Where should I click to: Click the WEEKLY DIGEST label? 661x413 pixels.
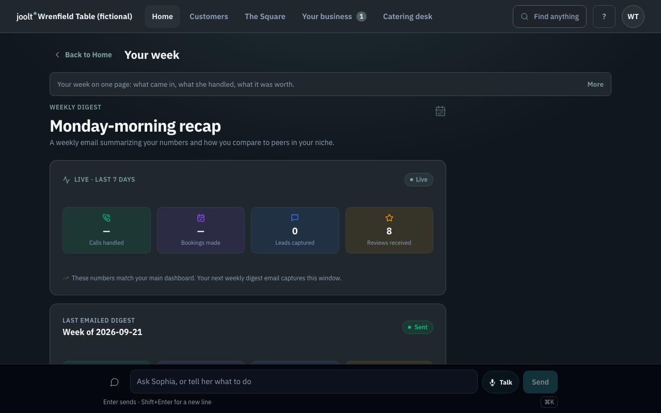point(75,107)
